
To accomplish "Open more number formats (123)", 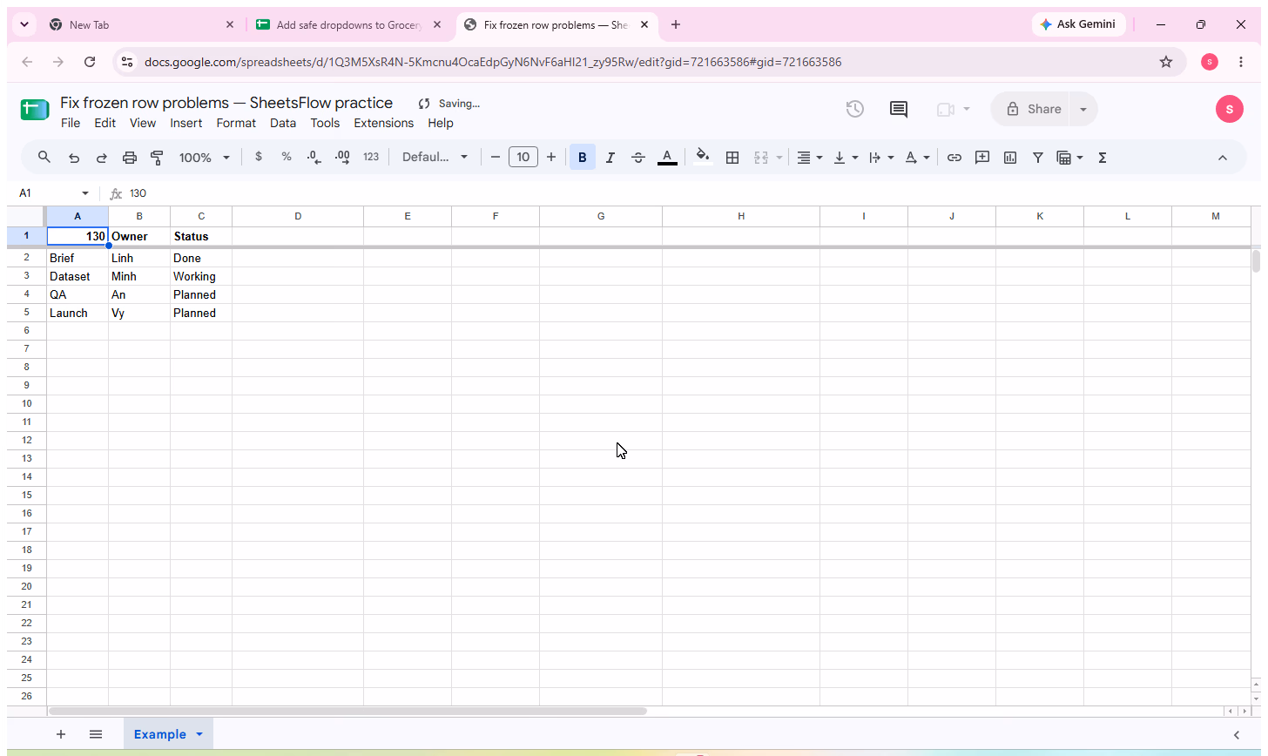I will [371, 158].
